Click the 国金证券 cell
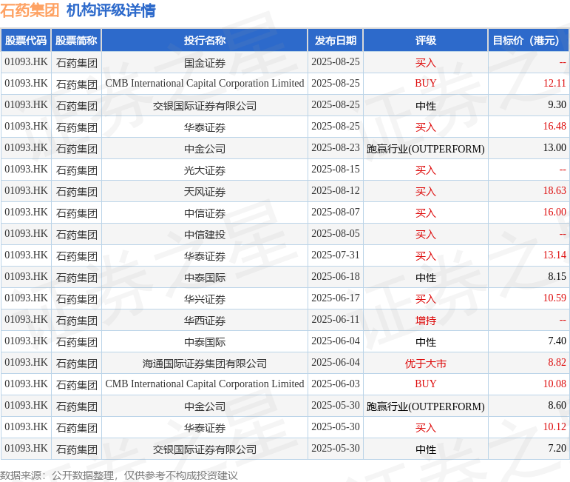This screenshot has width=570, height=482. (x=205, y=63)
